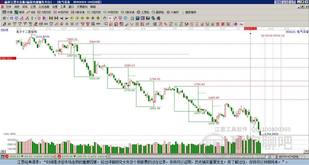
Task: Open the 公式选股 menu
Action: [44, 7]
